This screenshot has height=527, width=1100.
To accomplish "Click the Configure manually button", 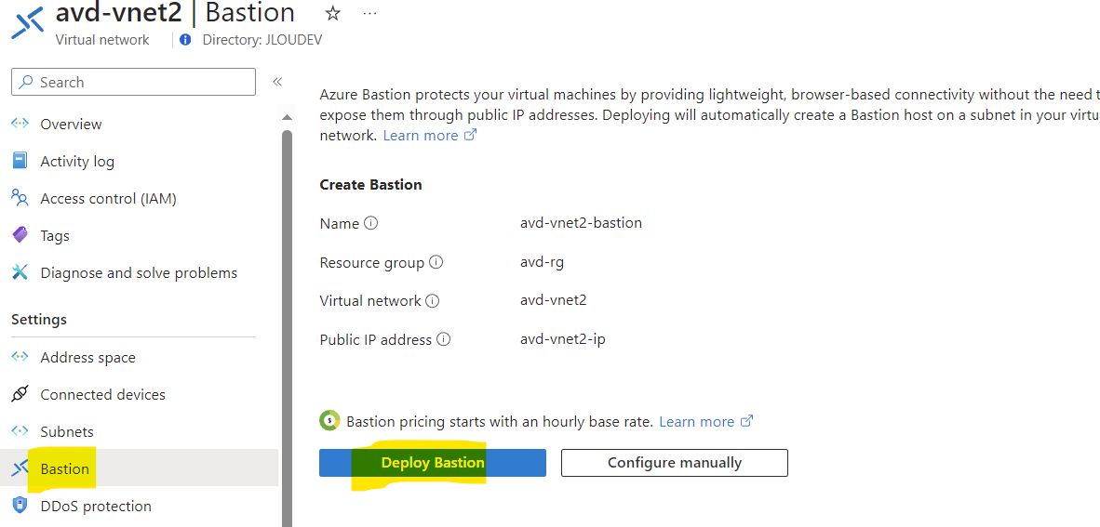I will tap(674, 463).
